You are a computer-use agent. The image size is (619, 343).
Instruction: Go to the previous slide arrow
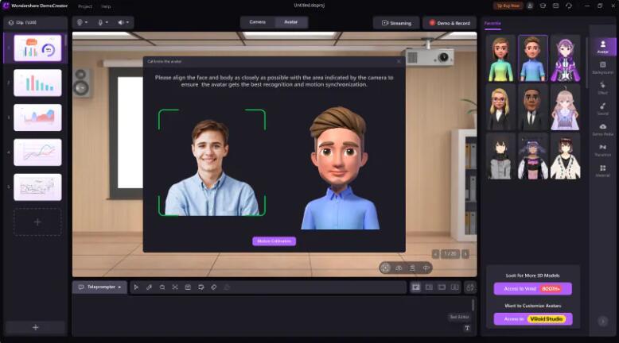tap(435, 254)
